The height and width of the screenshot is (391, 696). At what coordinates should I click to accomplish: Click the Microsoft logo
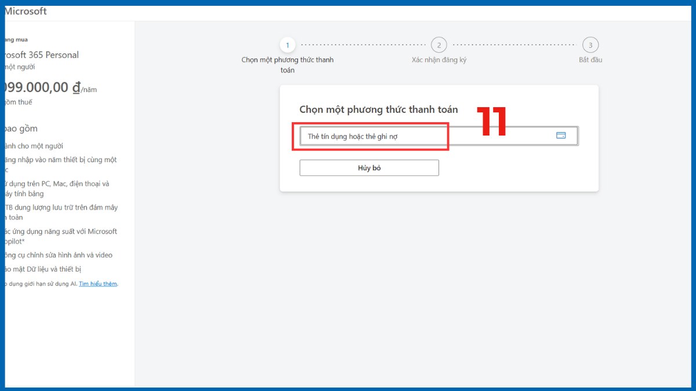(x=26, y=10)
